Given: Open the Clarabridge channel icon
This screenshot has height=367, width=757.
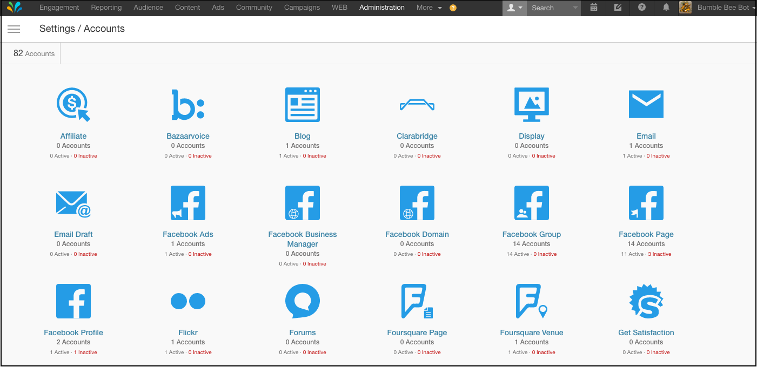Looking at the screenshot, I should pyautogui.click(x=417, y=105).
